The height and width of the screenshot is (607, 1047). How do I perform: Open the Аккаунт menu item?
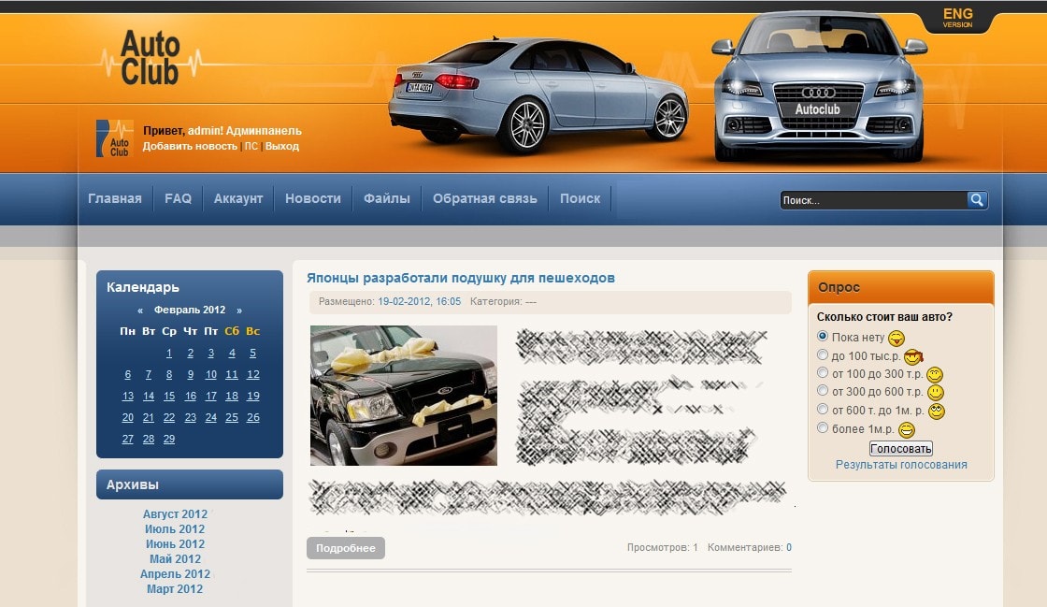point(238,198)
